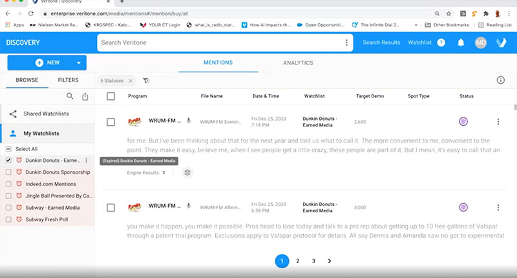
Task: Open options menu for Dunkin Donuts - Earned watchlist
Action: pos(87,161)
